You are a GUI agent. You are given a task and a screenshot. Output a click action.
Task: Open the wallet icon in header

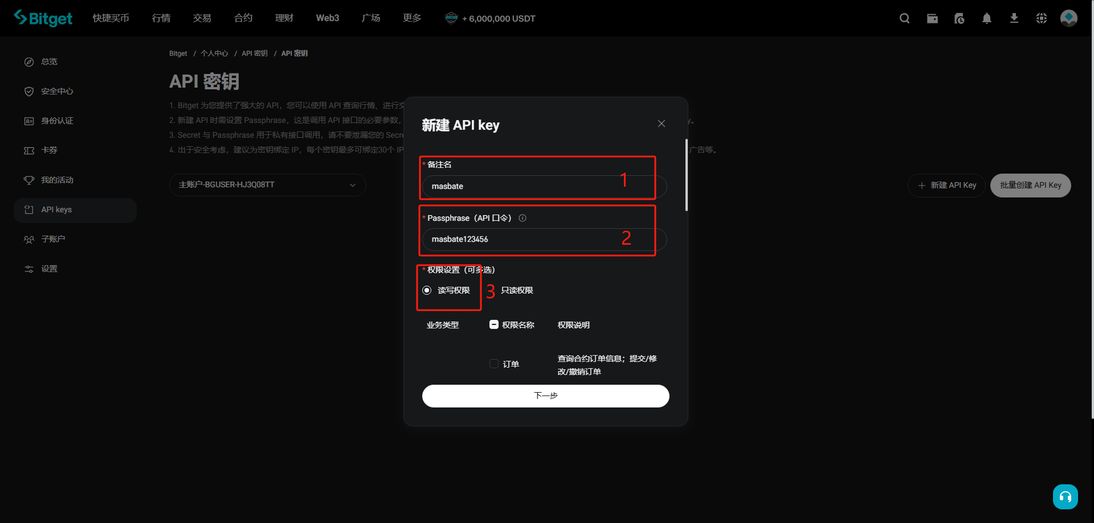932,18
